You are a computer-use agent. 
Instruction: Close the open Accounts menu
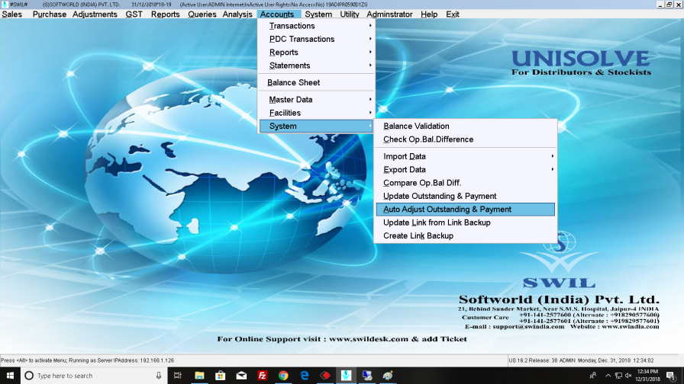point(277,14)
